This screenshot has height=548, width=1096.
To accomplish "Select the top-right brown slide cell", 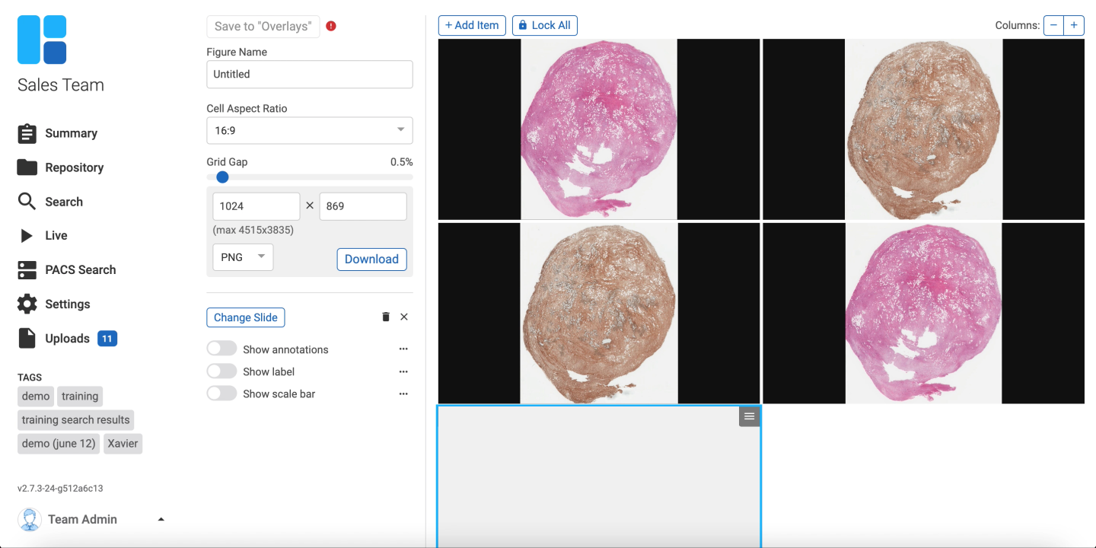I will 923,129.
